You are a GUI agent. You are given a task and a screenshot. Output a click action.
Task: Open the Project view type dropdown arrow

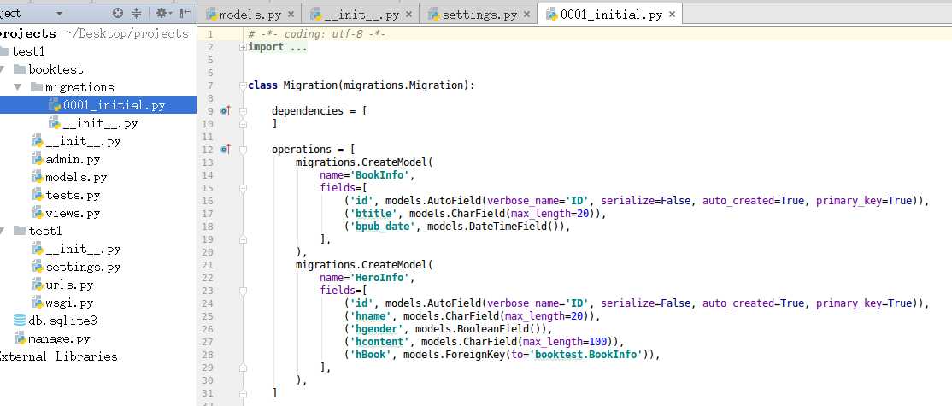click(x=59, y=14)
